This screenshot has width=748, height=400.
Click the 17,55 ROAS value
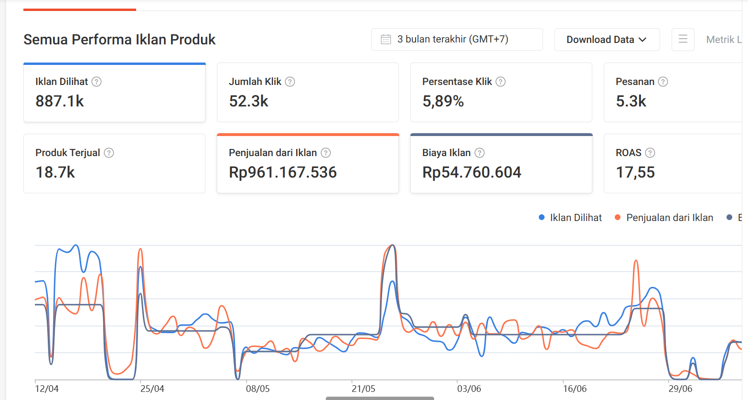coord(635,172)
